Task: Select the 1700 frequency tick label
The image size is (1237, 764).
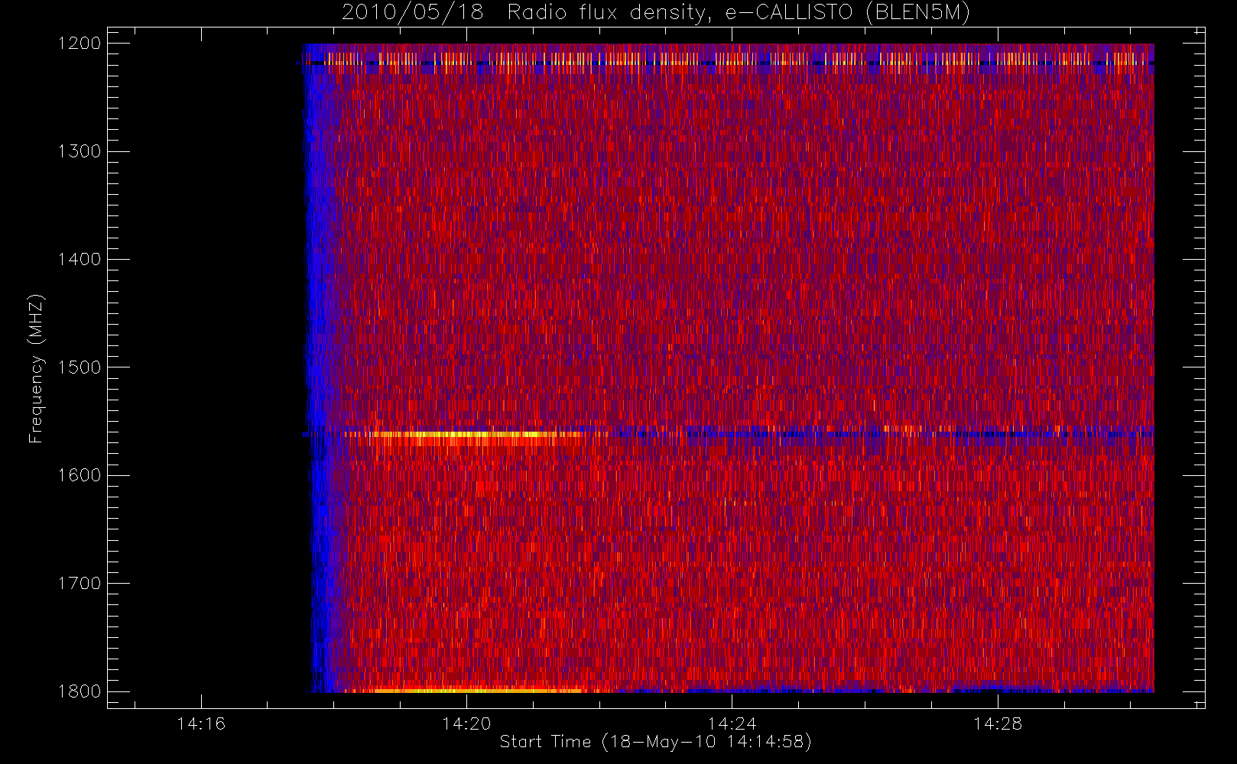Action: tap(80, 584)
